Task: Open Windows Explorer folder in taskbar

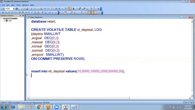Action: pos(22,107)
